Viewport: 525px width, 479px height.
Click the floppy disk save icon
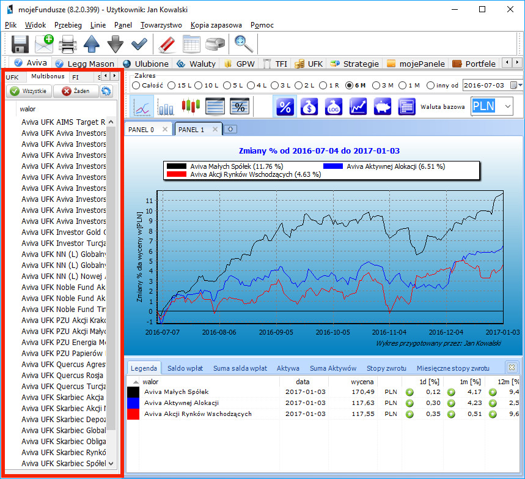click(20, 44)
